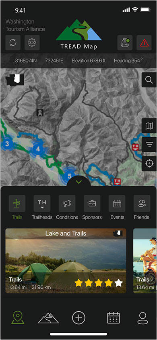157x340 pixels.
Task: Select trail cluster marker 4 on map
Action: (x=38, y=149)
